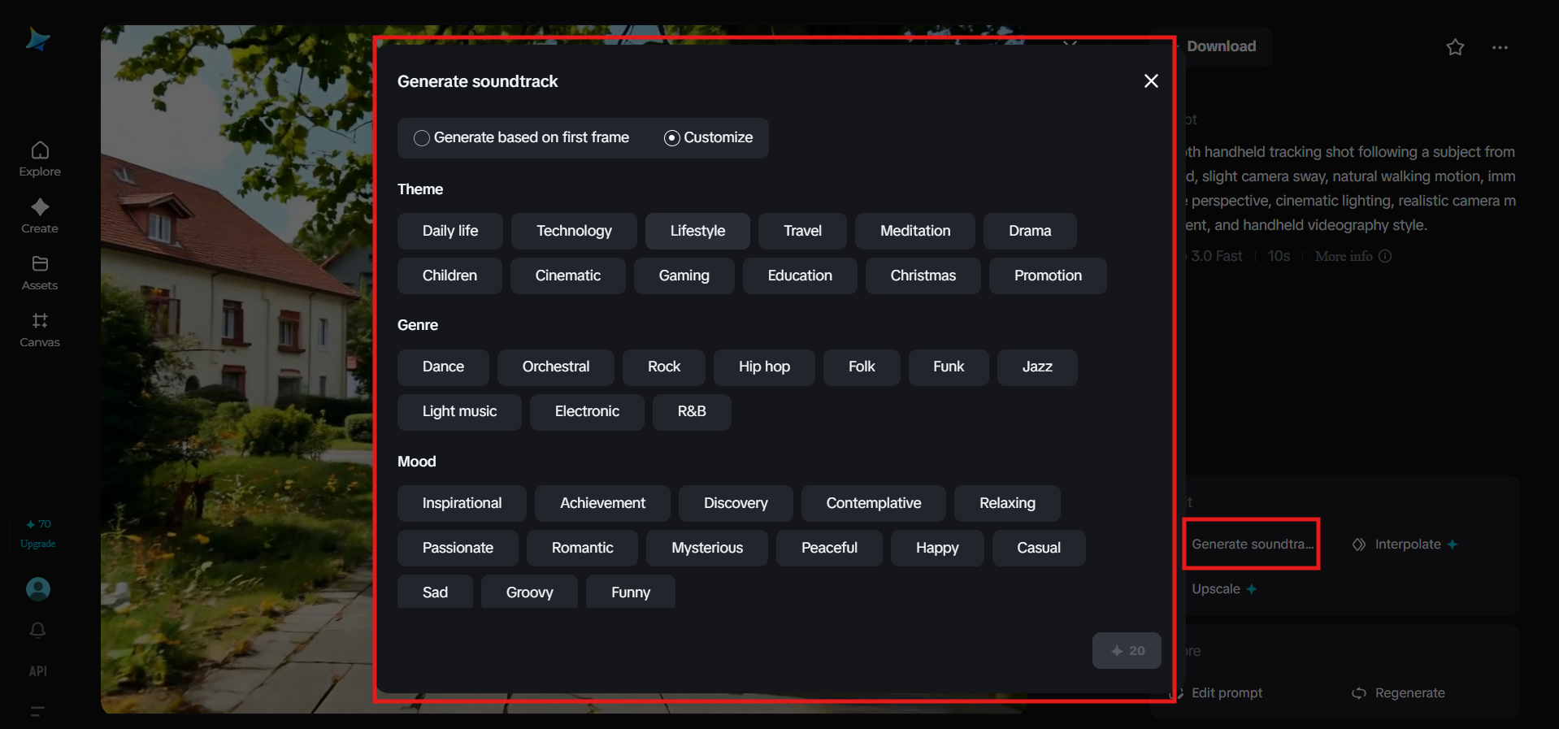Click the 20-credit generate button
The width and height of the screenshot is (1559, 729).
(1127, 651)
